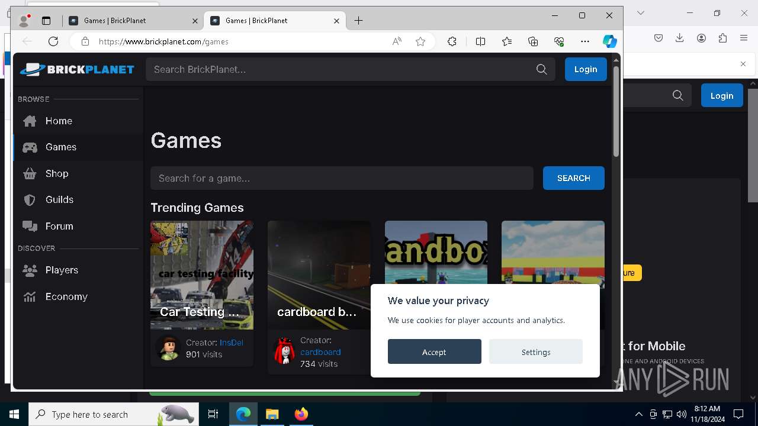
Task: Select Games in the sidebar
Action: click(x=78, y=147)
